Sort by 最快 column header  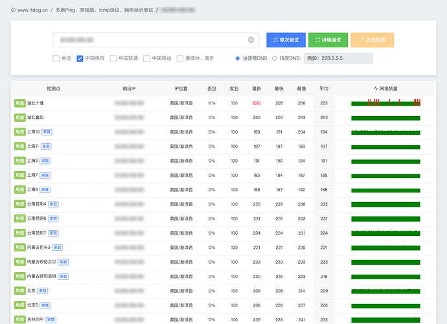279,89
